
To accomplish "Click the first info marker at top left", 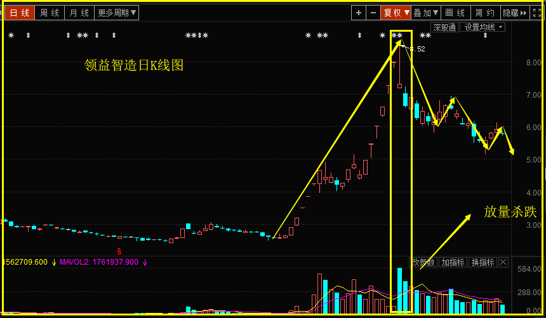I will click(x=11, y=35).
